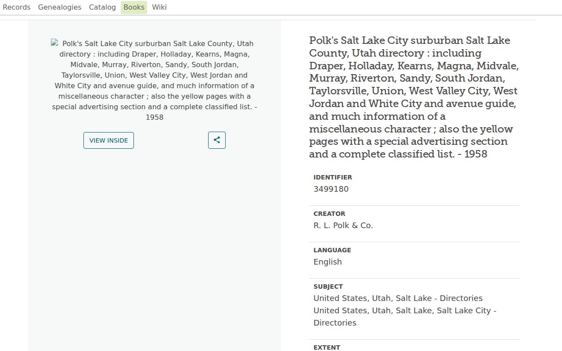
Task: Click the cover image alt-text caption
Action: point(155,80)
